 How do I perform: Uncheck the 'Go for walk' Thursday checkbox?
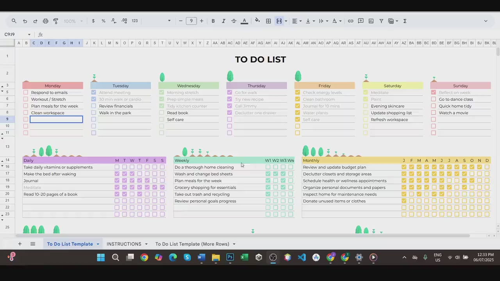230,92
